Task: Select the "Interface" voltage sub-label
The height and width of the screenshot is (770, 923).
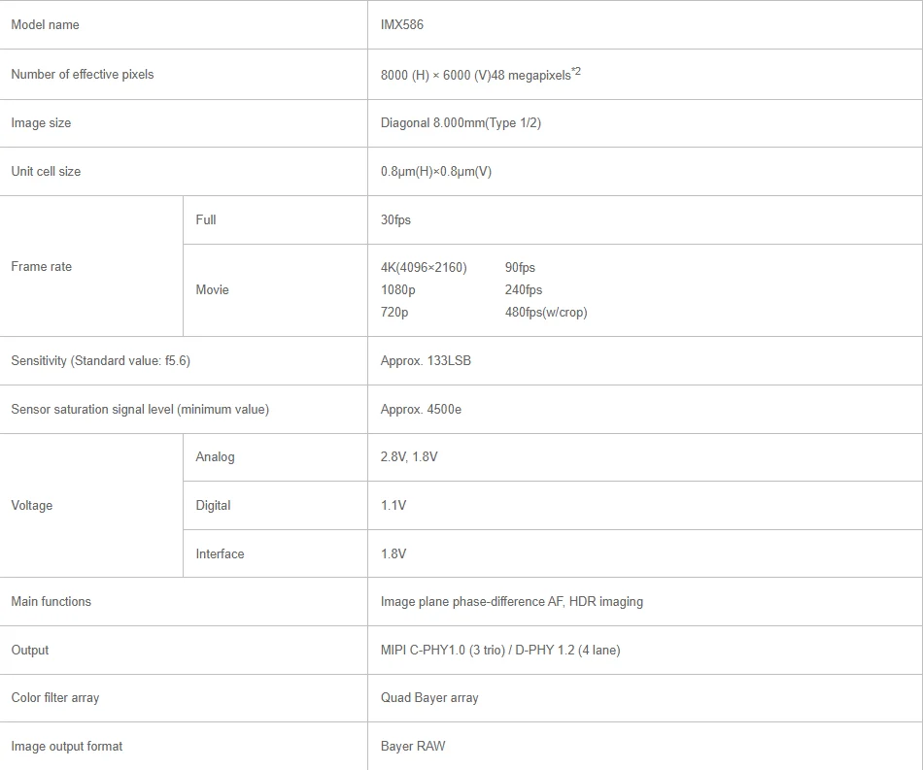Action: pyautogui.click(x=220, y=554)
